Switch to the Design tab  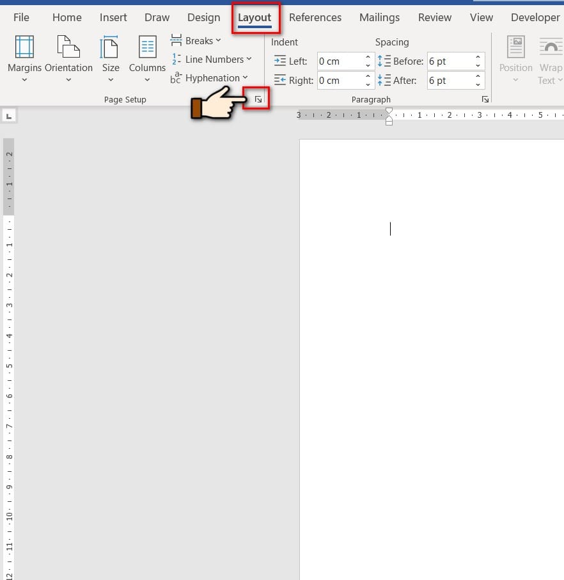click(x=203, y=17)
